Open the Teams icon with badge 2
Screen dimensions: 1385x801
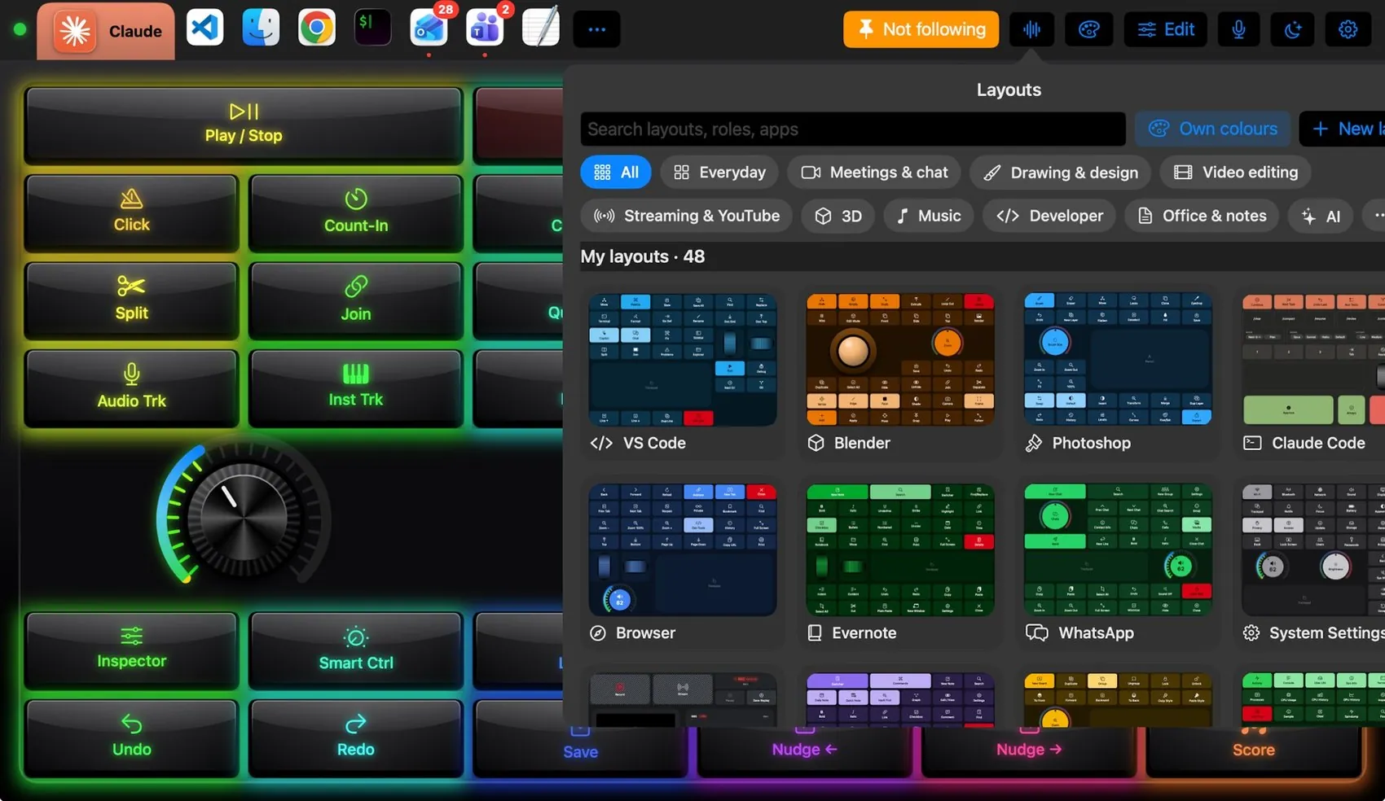485,28
